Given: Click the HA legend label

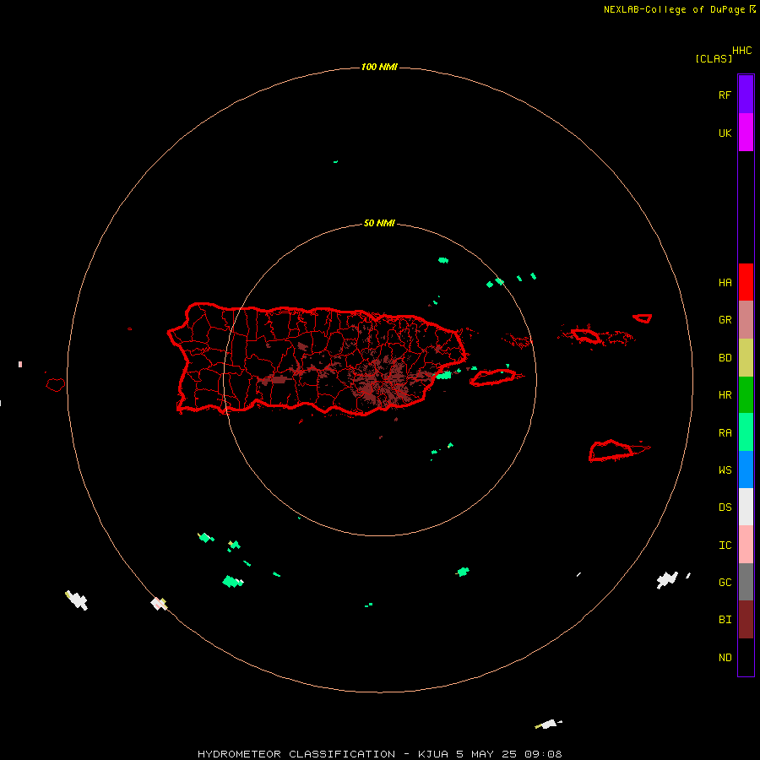Looking at the screenshot, I should pyautogui.click(x=725, y=283).
